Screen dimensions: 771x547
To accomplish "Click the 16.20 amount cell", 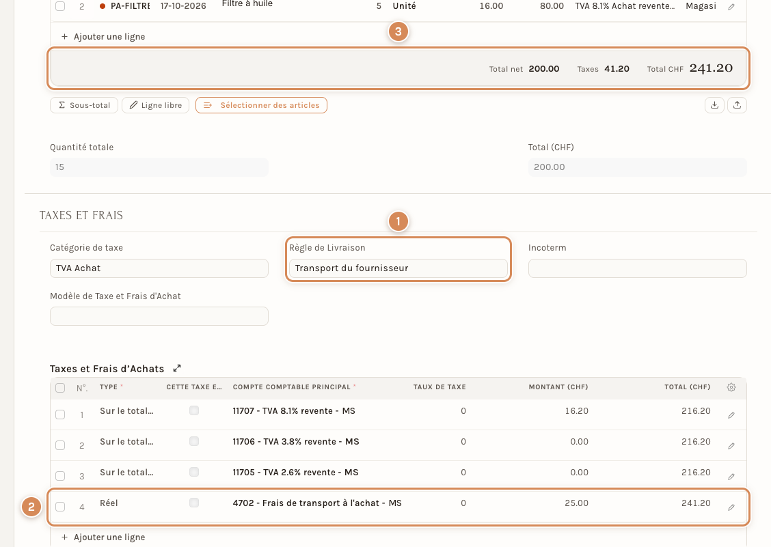I will 576,411.
